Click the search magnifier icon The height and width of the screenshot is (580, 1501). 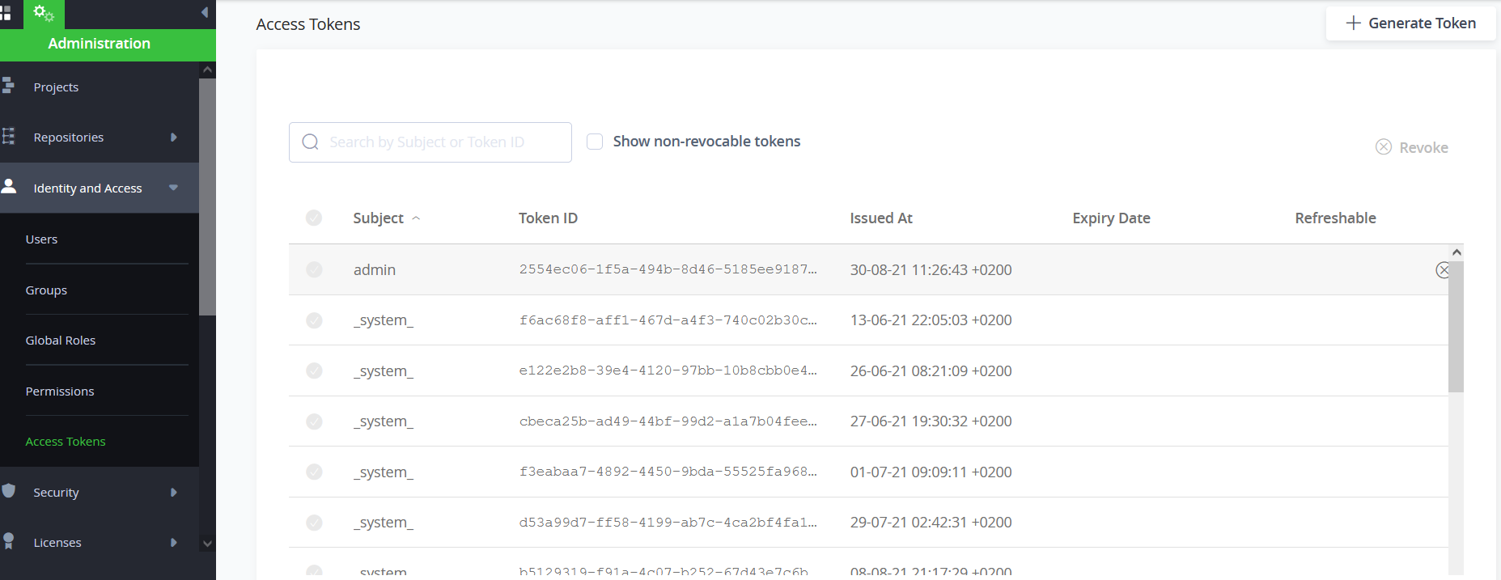coord(310,142)
